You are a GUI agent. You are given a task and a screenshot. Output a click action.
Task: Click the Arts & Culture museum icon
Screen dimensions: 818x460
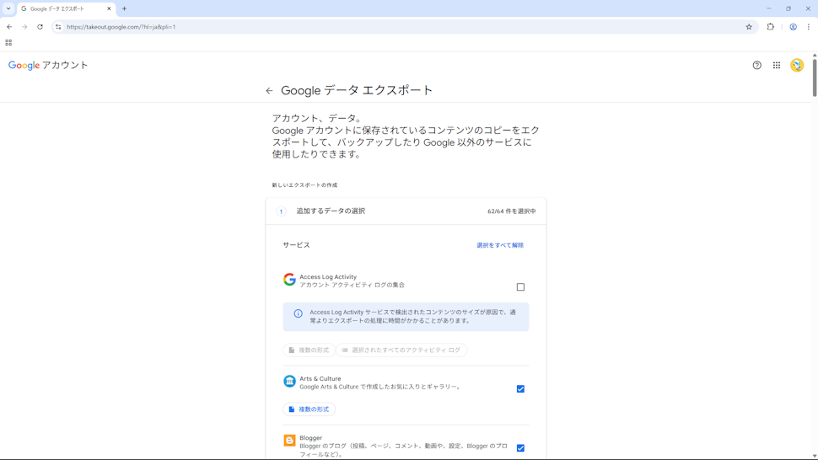[289, 382]
